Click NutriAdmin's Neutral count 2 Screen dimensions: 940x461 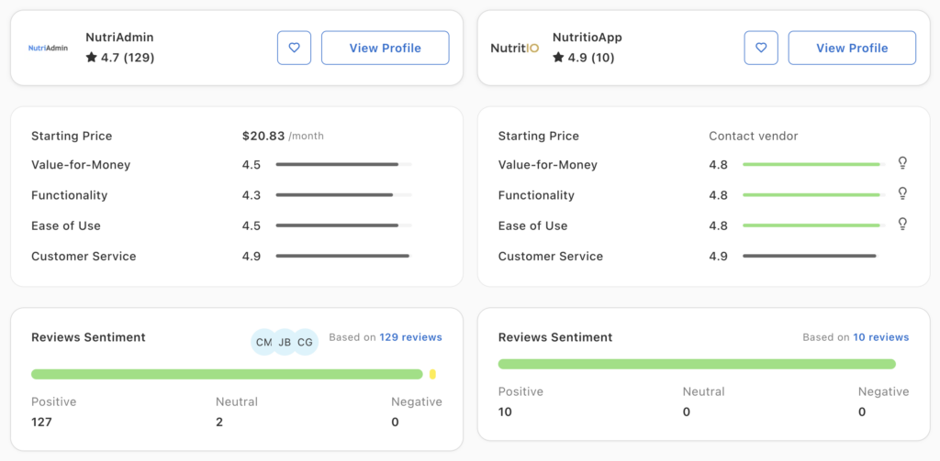click(219, 423)
